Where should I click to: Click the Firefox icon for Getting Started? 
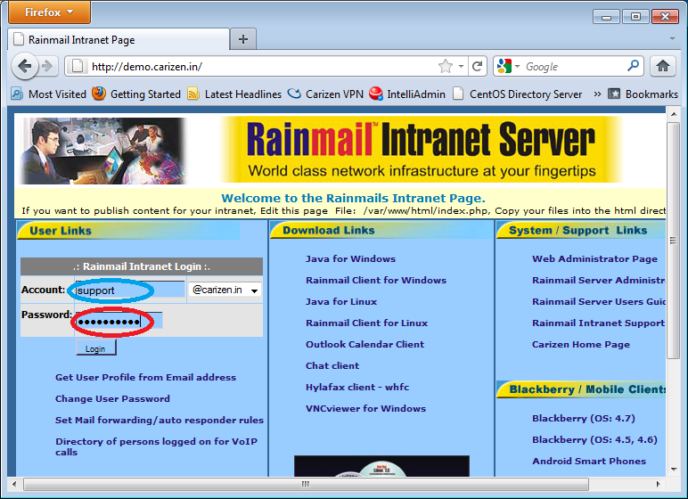point(99,94)
